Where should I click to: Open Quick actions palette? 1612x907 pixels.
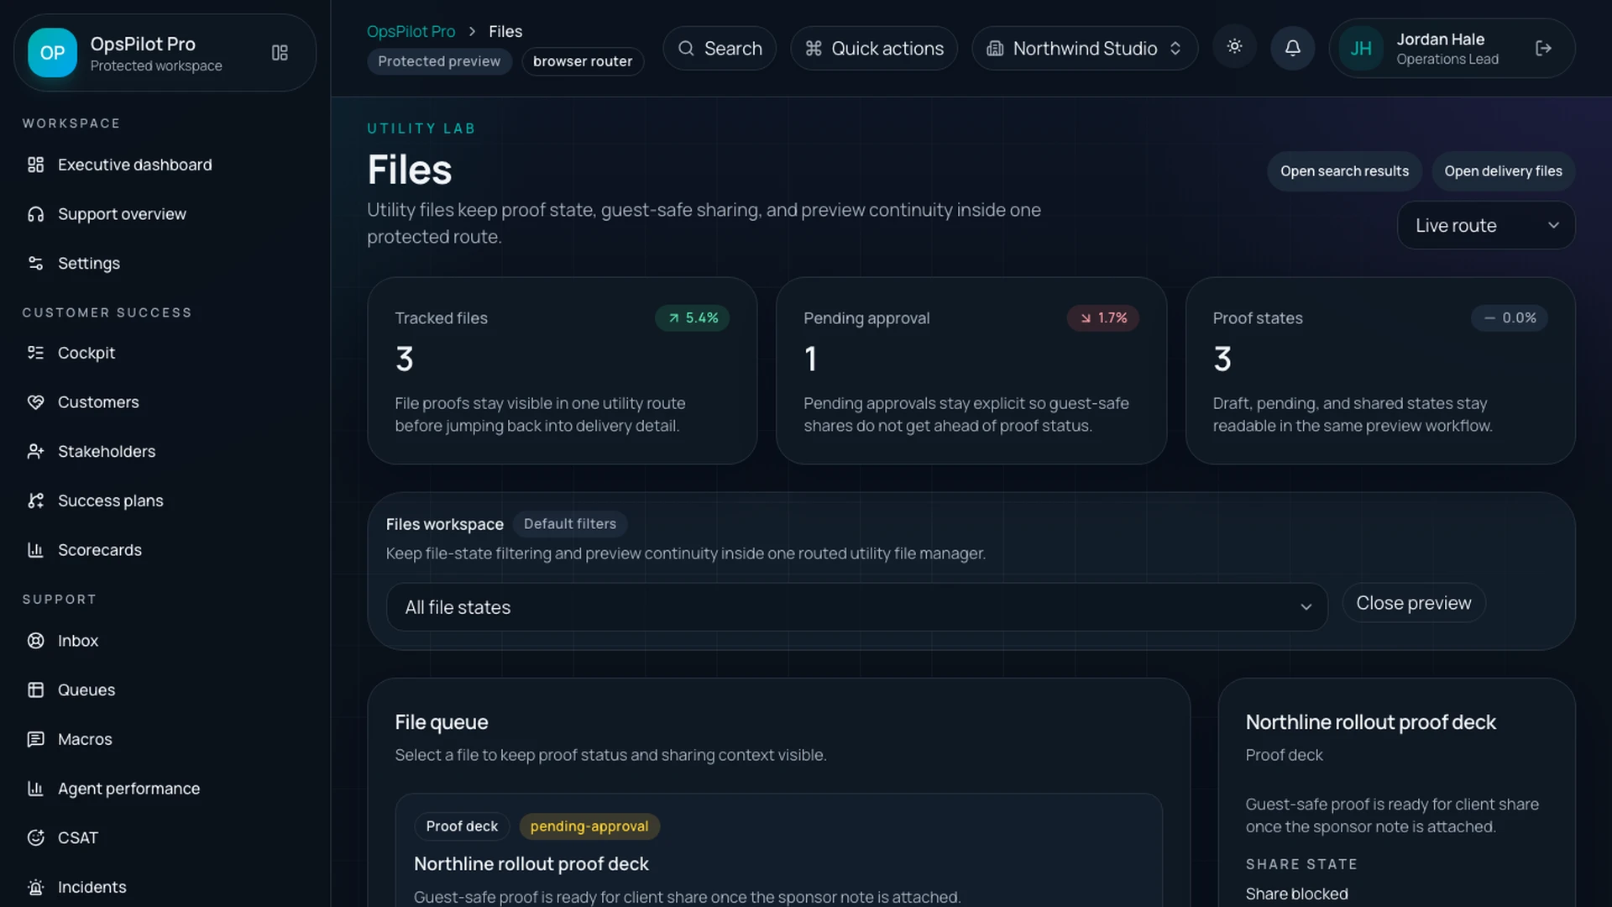coord(873,49)
